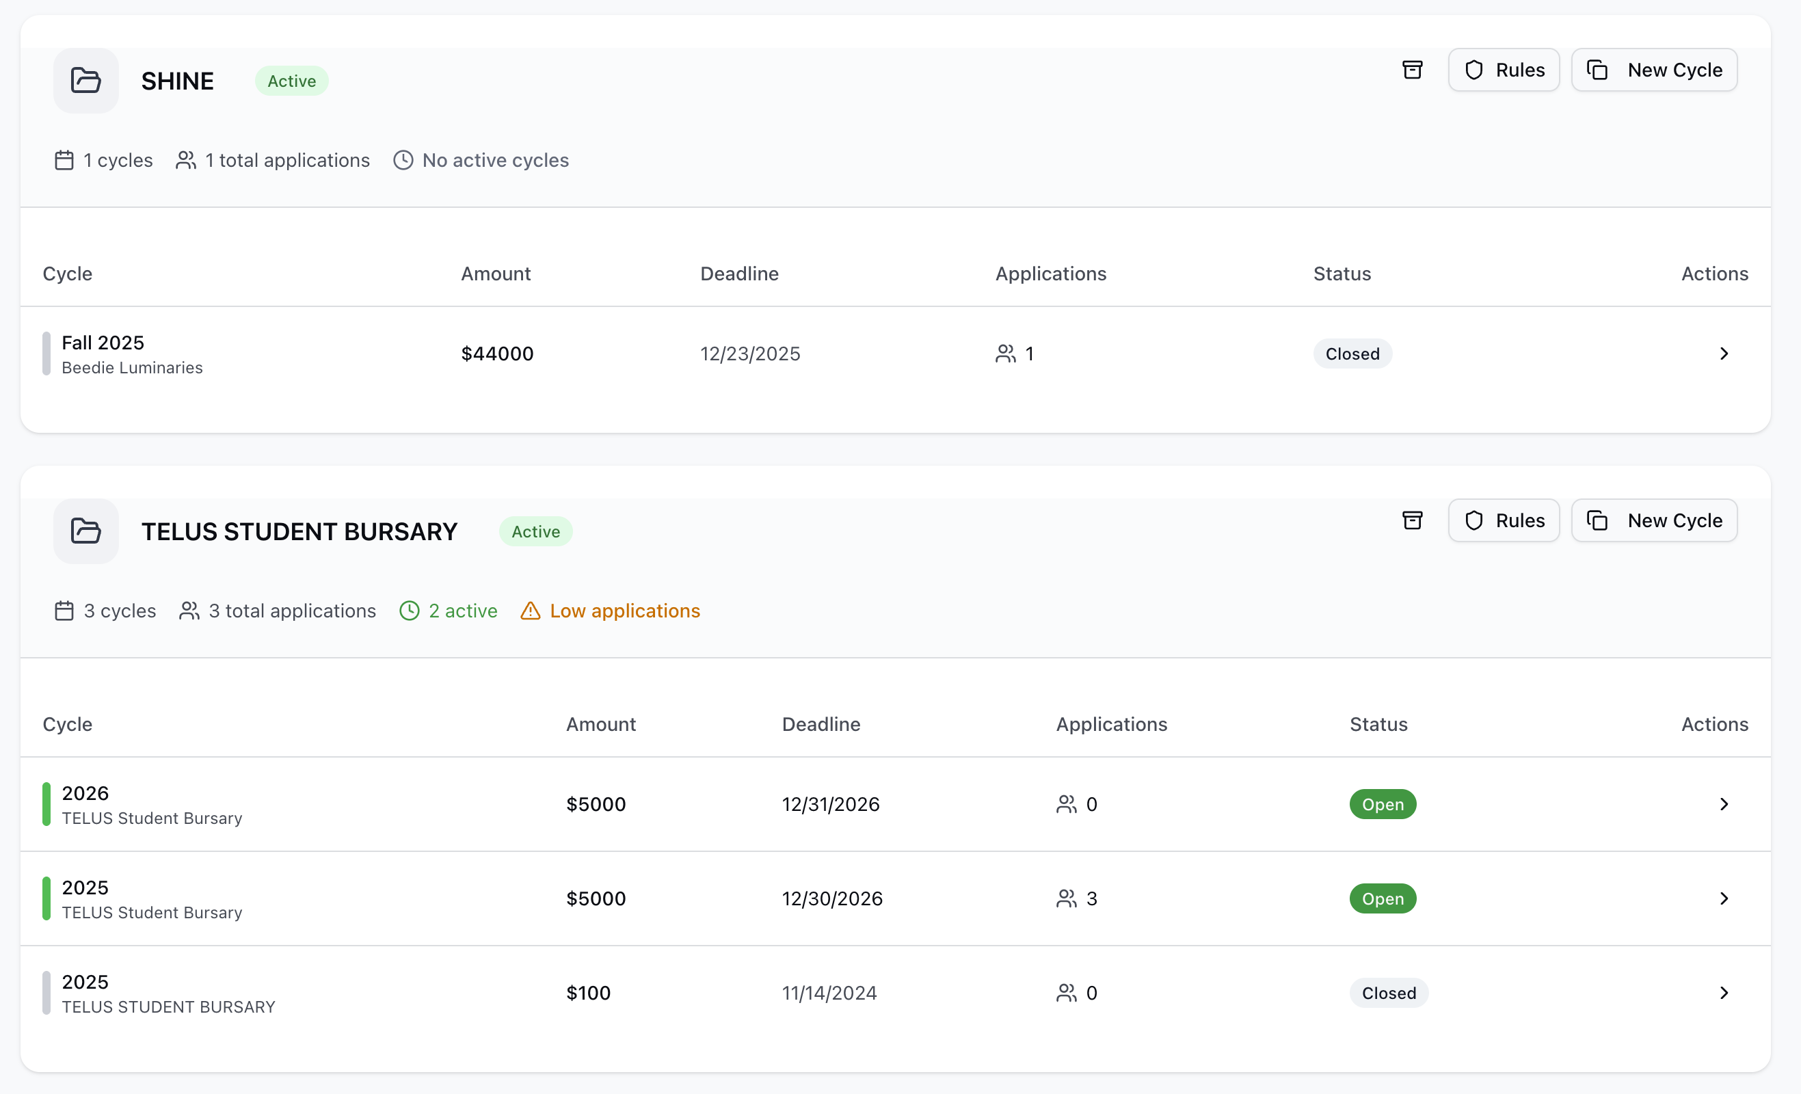Open Rules for the SHINE program
The height and width of the screenshot is (1094, 1801).
coord(1504,70)
